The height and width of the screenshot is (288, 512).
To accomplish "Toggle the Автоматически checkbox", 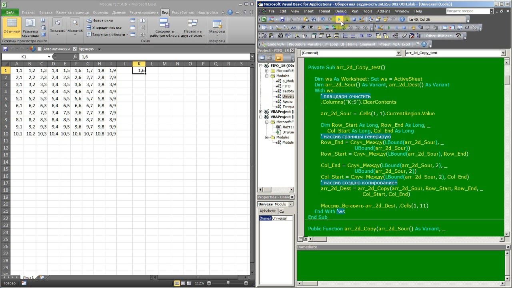I will tap(40, 49).
